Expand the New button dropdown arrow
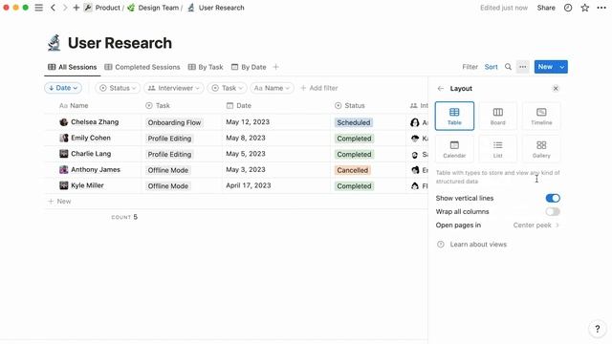This screenshot has height=344, width=612. click(x=562, y=67)
